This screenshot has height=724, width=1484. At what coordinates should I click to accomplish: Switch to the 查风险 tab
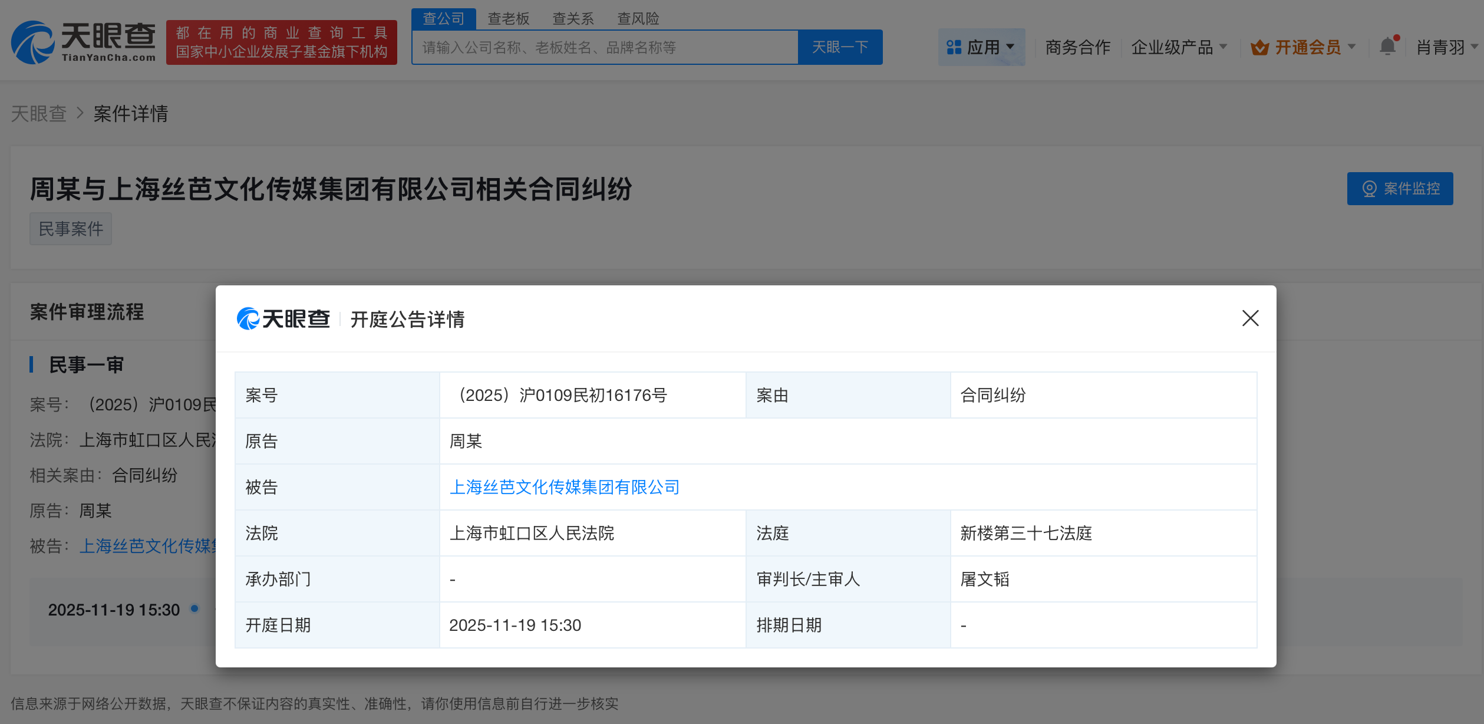pyautogui.click(x=638, y=18)
